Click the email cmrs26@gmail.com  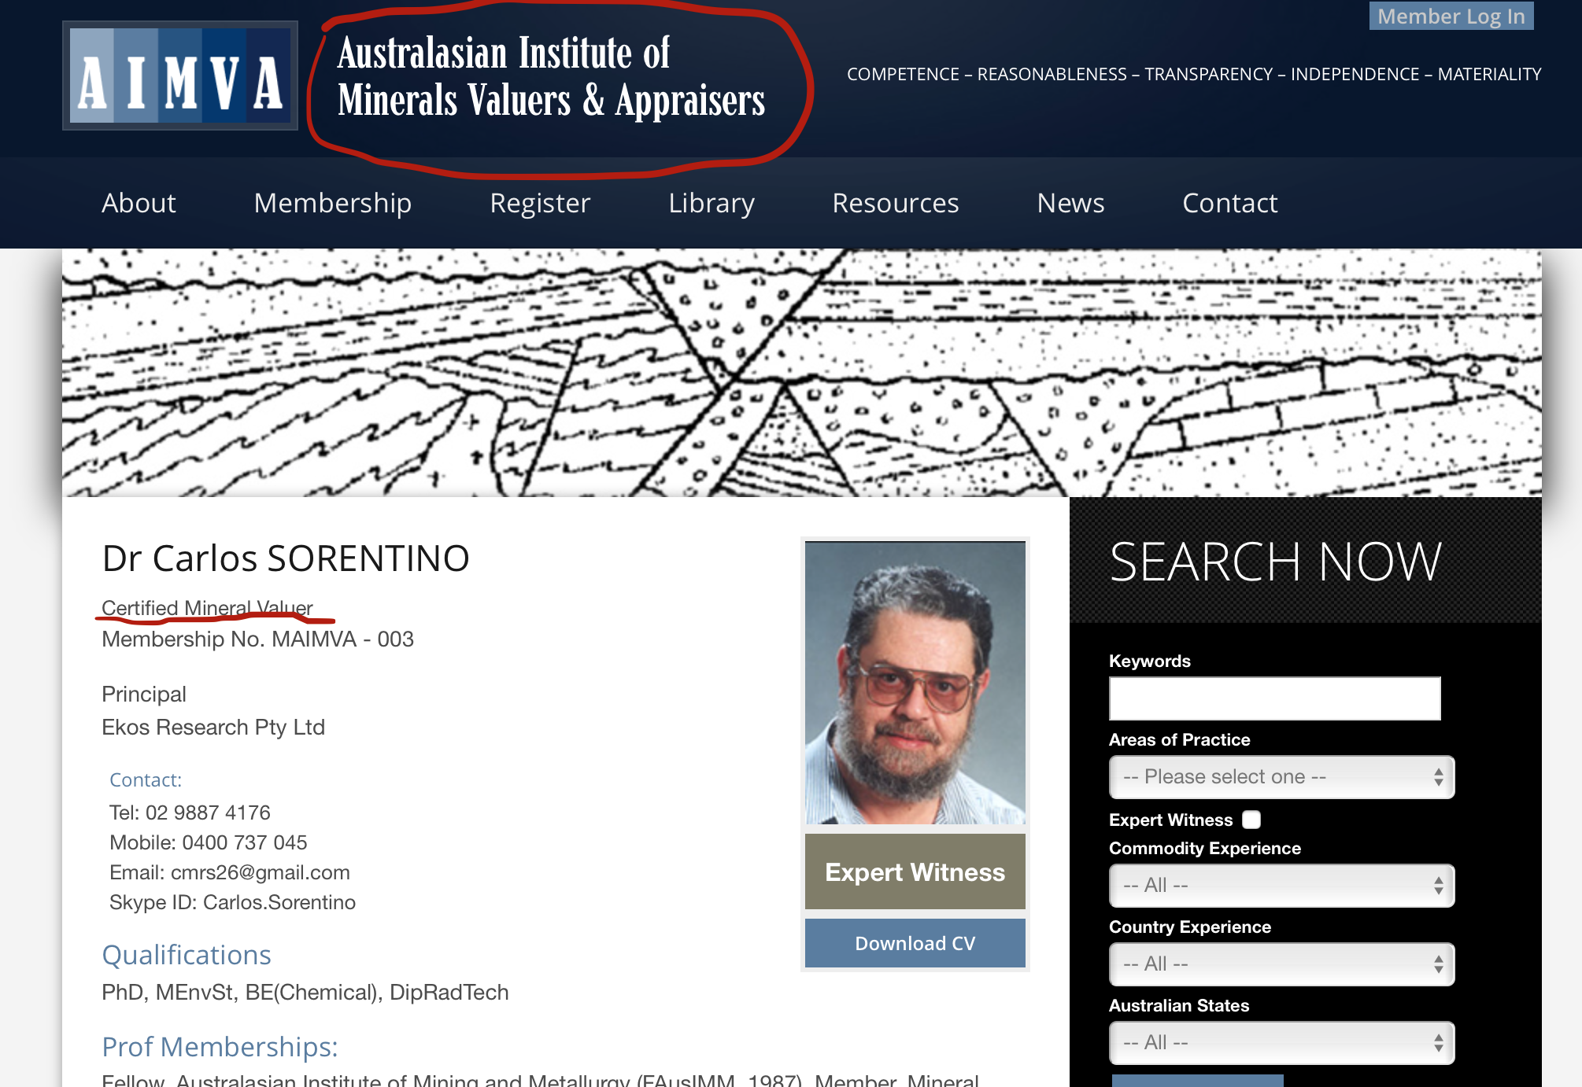pyautogui.click(x=261, y=872)
